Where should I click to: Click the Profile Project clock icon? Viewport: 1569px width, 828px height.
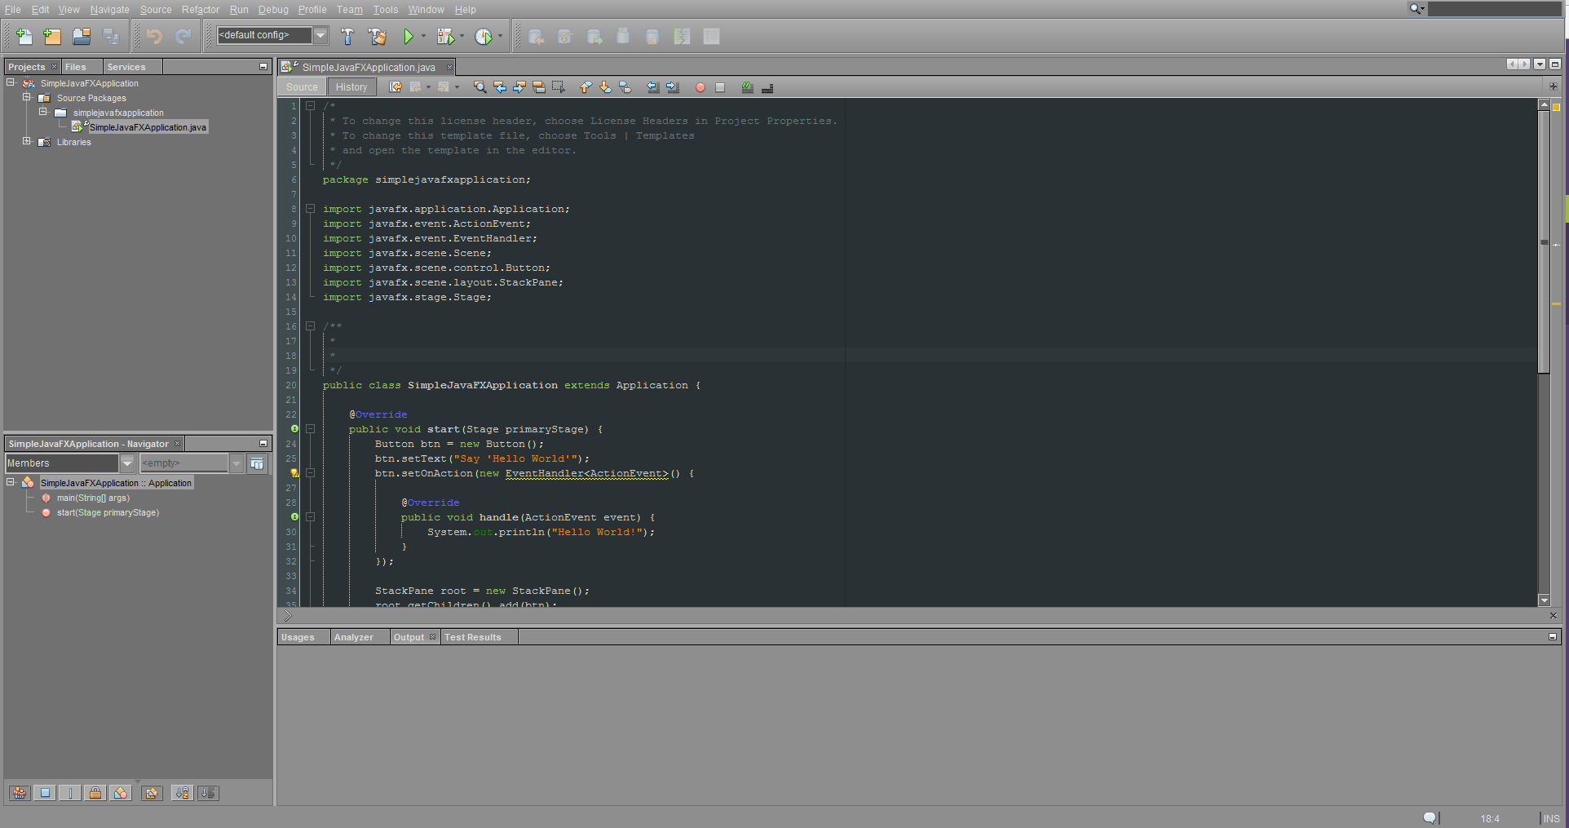coord(484,37)
